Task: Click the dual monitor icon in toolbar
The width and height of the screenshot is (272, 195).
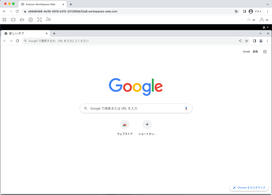Action: tap(48, 19)
